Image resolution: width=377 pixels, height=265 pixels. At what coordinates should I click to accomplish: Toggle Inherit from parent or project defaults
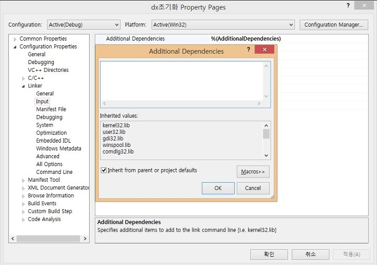(104, 170)
